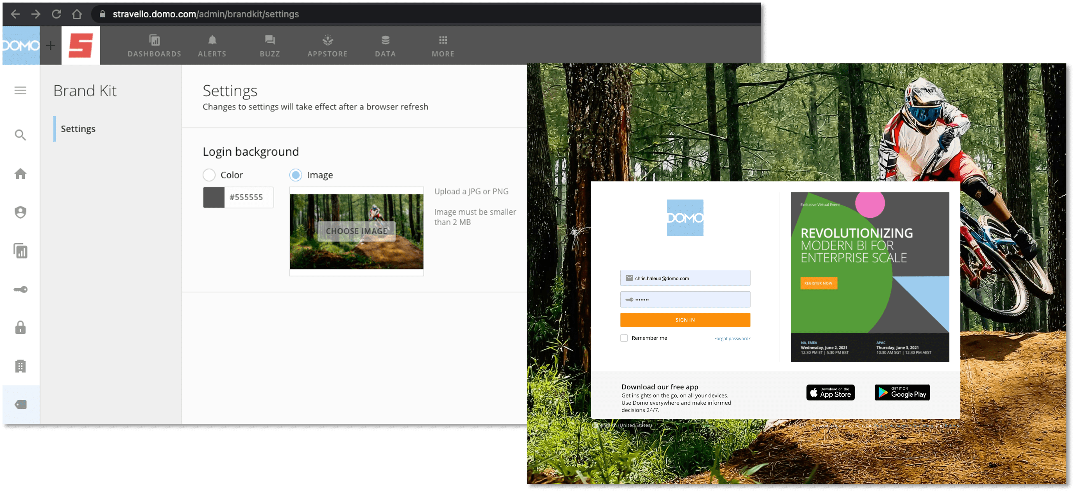Select Settings in Brand Kit menu

[78, 129]
